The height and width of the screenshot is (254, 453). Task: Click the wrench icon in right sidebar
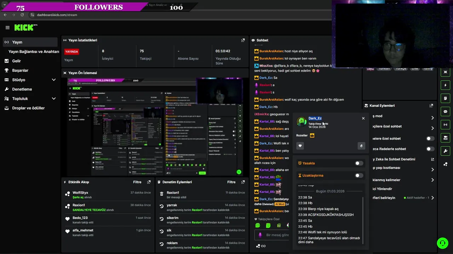click(x=445, y=151)
